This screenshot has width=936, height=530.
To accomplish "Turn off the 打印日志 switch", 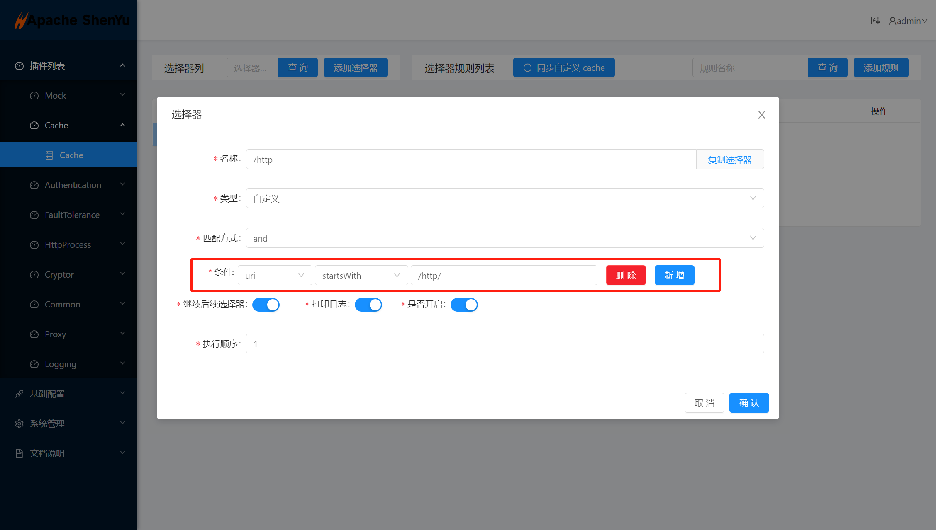I will point(368,305).
